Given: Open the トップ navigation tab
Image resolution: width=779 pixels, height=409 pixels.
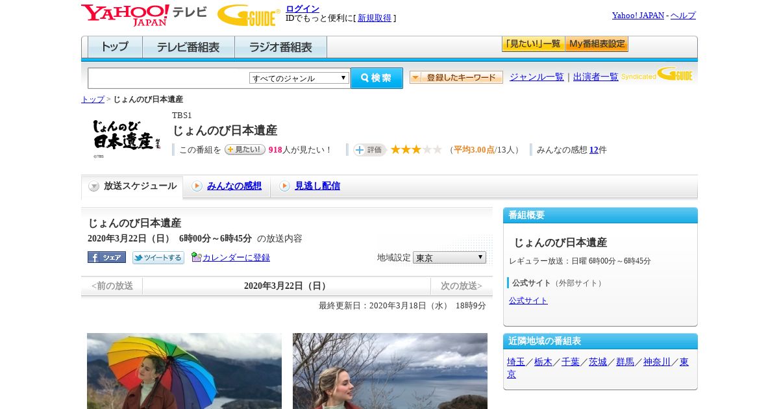Looking at the screenshot, I should click(x=115, y=47).
